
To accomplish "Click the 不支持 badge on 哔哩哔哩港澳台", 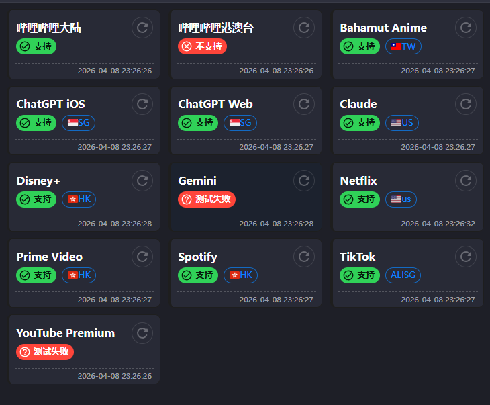I will pos(202,46).
